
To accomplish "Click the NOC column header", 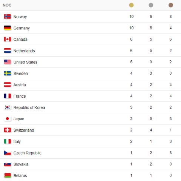I will [7, 5].
